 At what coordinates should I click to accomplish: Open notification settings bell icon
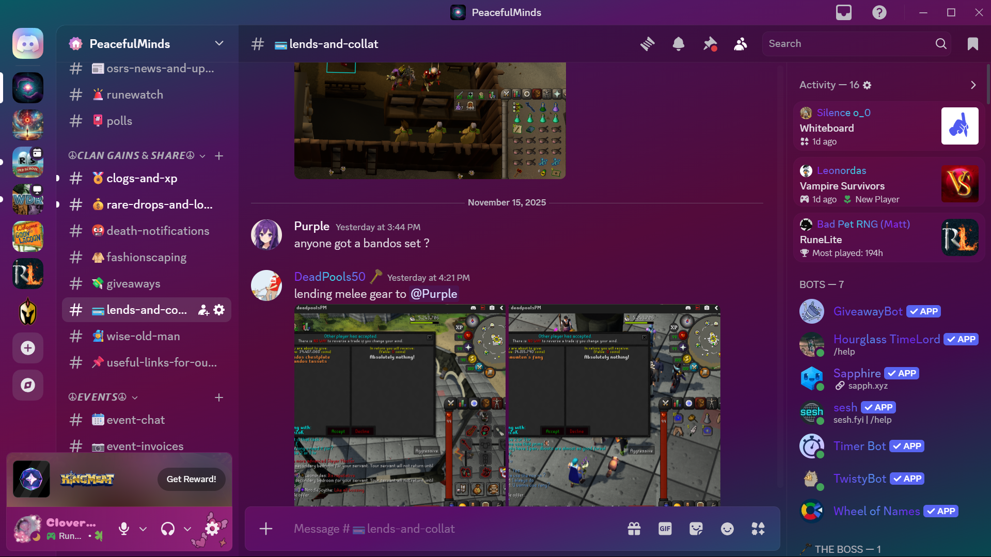pyautogui.click(x=679, y=44)
